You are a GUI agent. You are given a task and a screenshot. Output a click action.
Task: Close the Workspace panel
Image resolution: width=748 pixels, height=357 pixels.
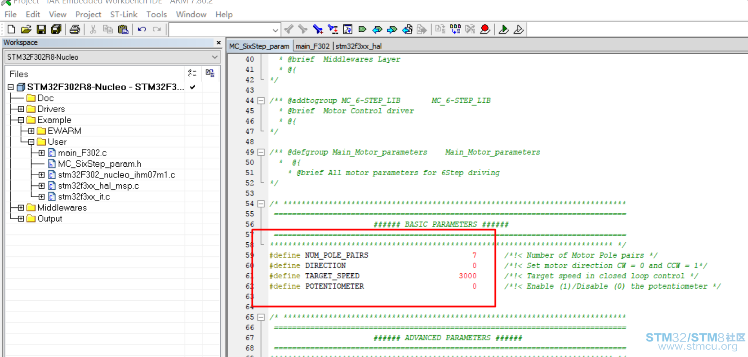pos(219,43)
